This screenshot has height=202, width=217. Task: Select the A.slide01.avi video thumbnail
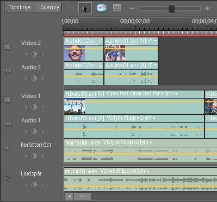pos(115,53)
